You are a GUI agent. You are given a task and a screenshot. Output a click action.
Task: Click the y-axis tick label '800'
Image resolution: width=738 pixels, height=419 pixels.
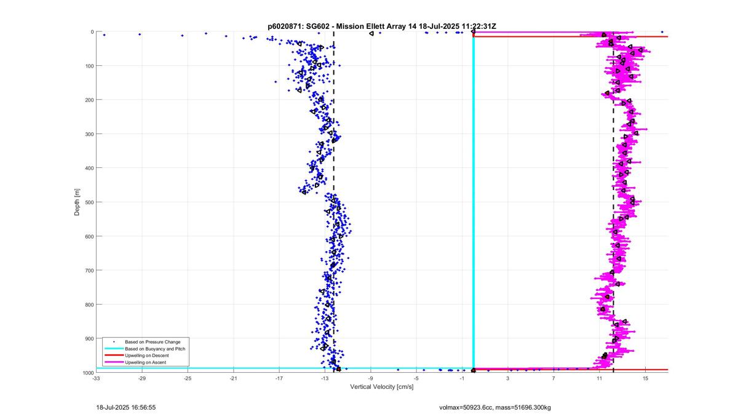pos(89,305)
